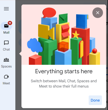Select the Chat label in sidebar
This screenshot has height=110, width=108.
pos(6,49)
